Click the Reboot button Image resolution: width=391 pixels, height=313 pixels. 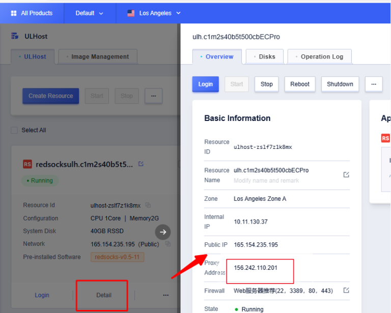[300, 84]
